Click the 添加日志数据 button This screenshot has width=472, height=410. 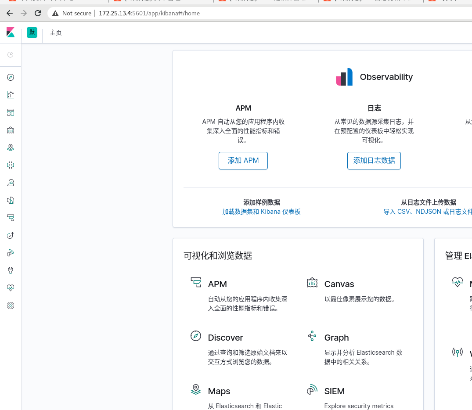(374, 161)
